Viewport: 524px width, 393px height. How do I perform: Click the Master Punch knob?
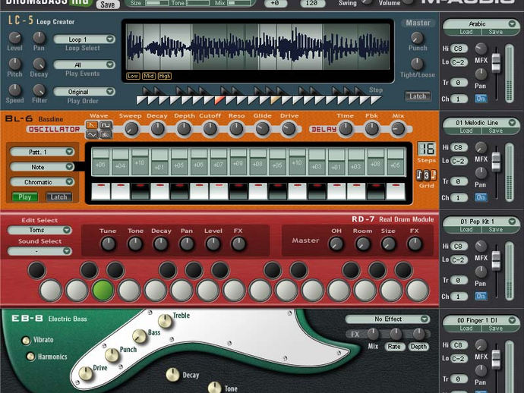tap(417, 38)
